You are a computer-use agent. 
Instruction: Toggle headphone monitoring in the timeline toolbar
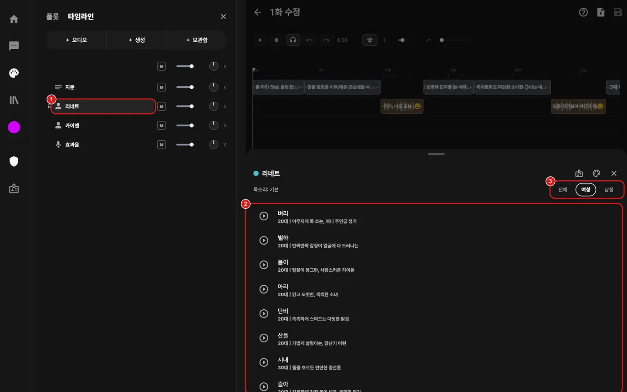click(x=293, y=40)
